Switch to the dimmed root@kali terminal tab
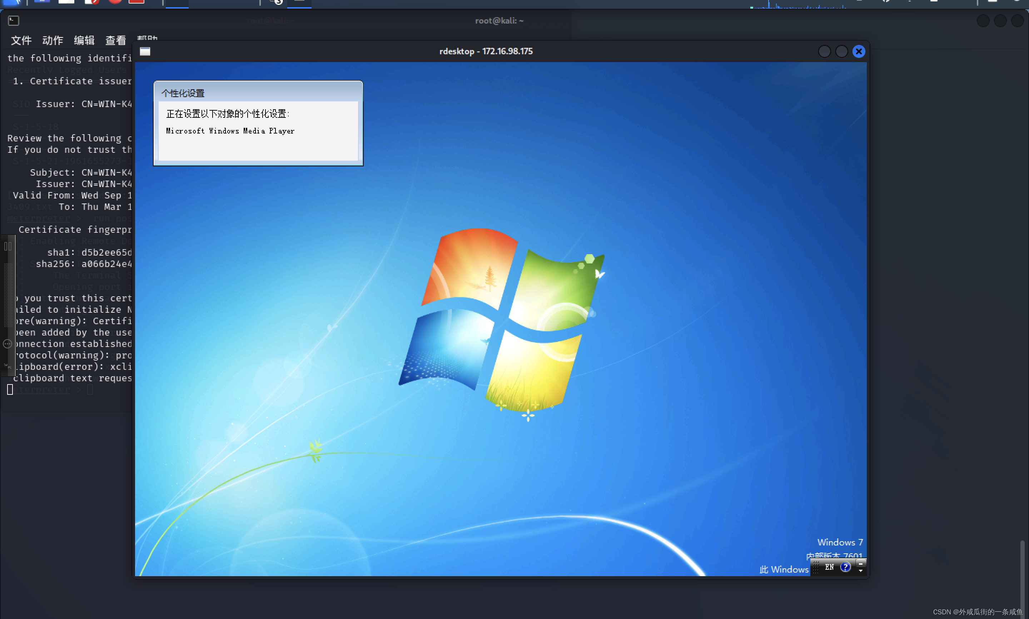Screen dimensions: 1029x619 coord(270,21)
